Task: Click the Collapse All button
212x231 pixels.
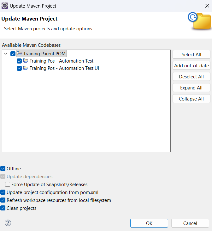Action: (x=191, y=99)
